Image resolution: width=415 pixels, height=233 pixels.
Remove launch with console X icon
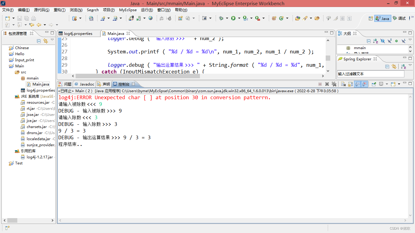(x=327, y=84)
